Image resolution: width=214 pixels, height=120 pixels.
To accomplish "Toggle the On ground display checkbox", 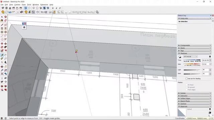I will tap(187, 87).
